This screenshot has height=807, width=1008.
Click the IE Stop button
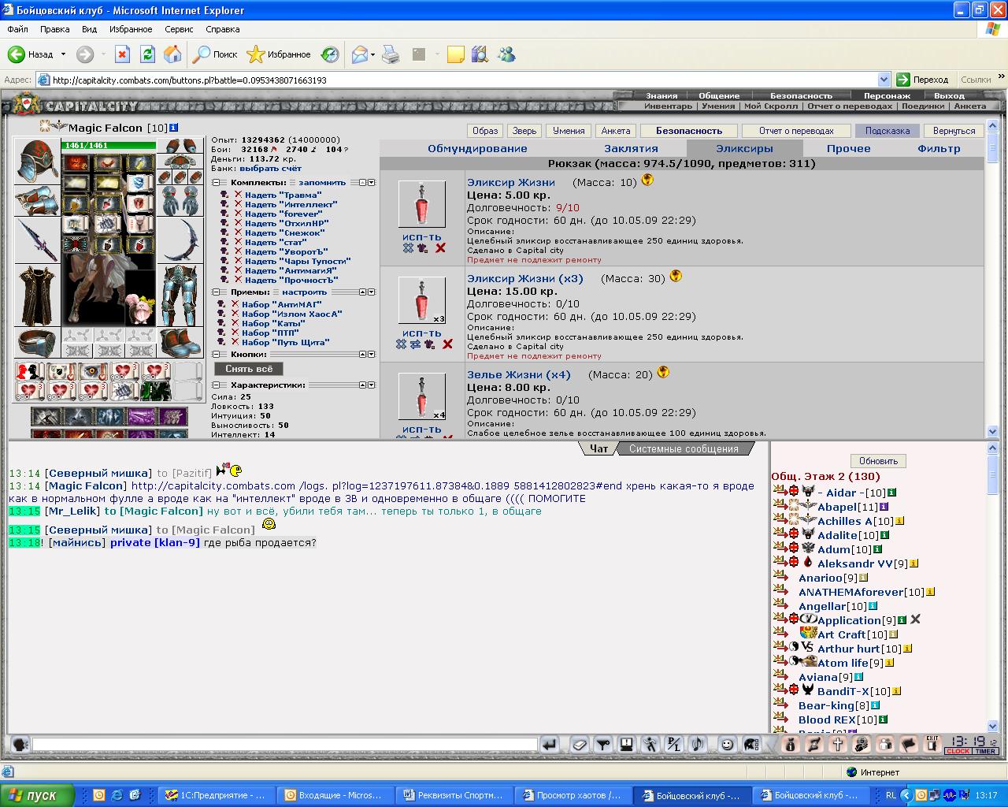(x=122, y=54)
